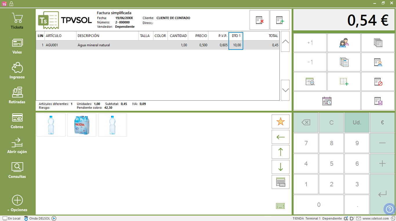Click the −1 quantity button
This screenshot has width=396, height=221.
[310, 62]
